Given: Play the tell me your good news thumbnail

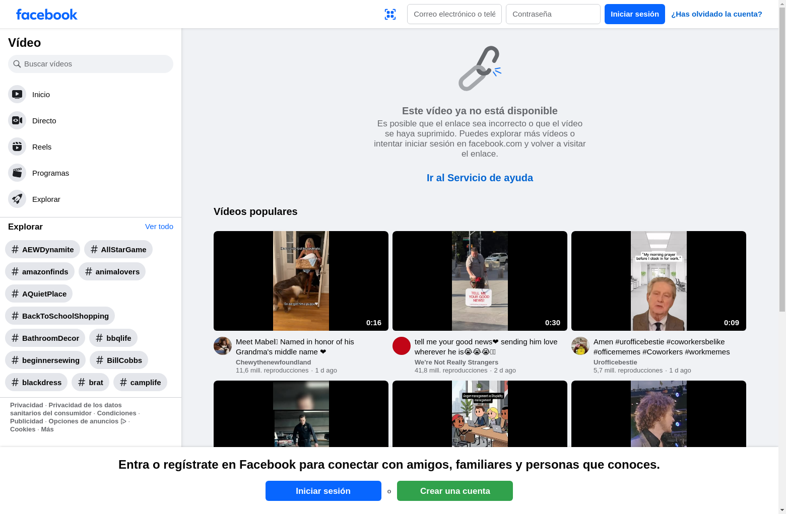Looking at the screenshot, I should (x=480, y=281).
